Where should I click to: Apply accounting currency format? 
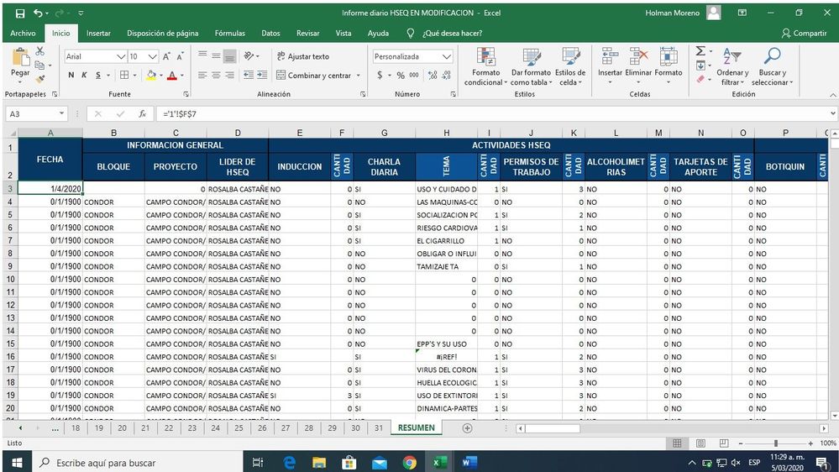(380, 76)
